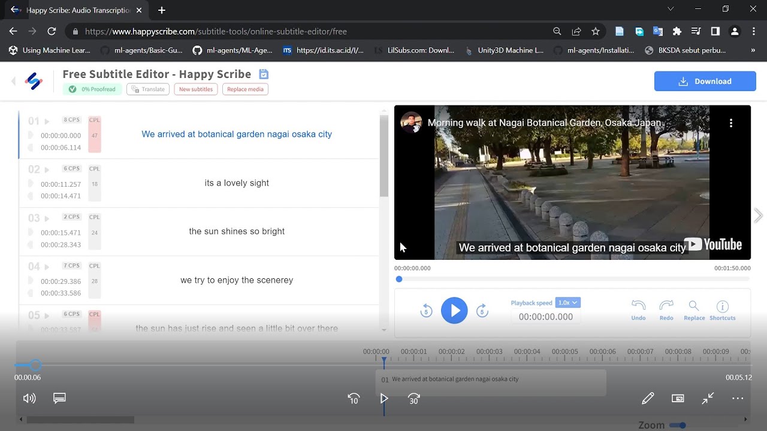Click the video progress bar handle
Screen dimensions: 767x431
point(399,279)
